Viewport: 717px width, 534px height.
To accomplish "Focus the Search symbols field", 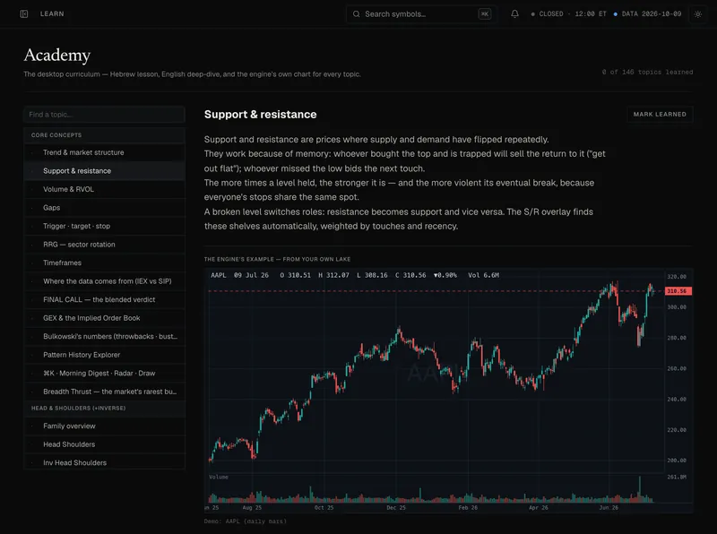I will (421, 14).
